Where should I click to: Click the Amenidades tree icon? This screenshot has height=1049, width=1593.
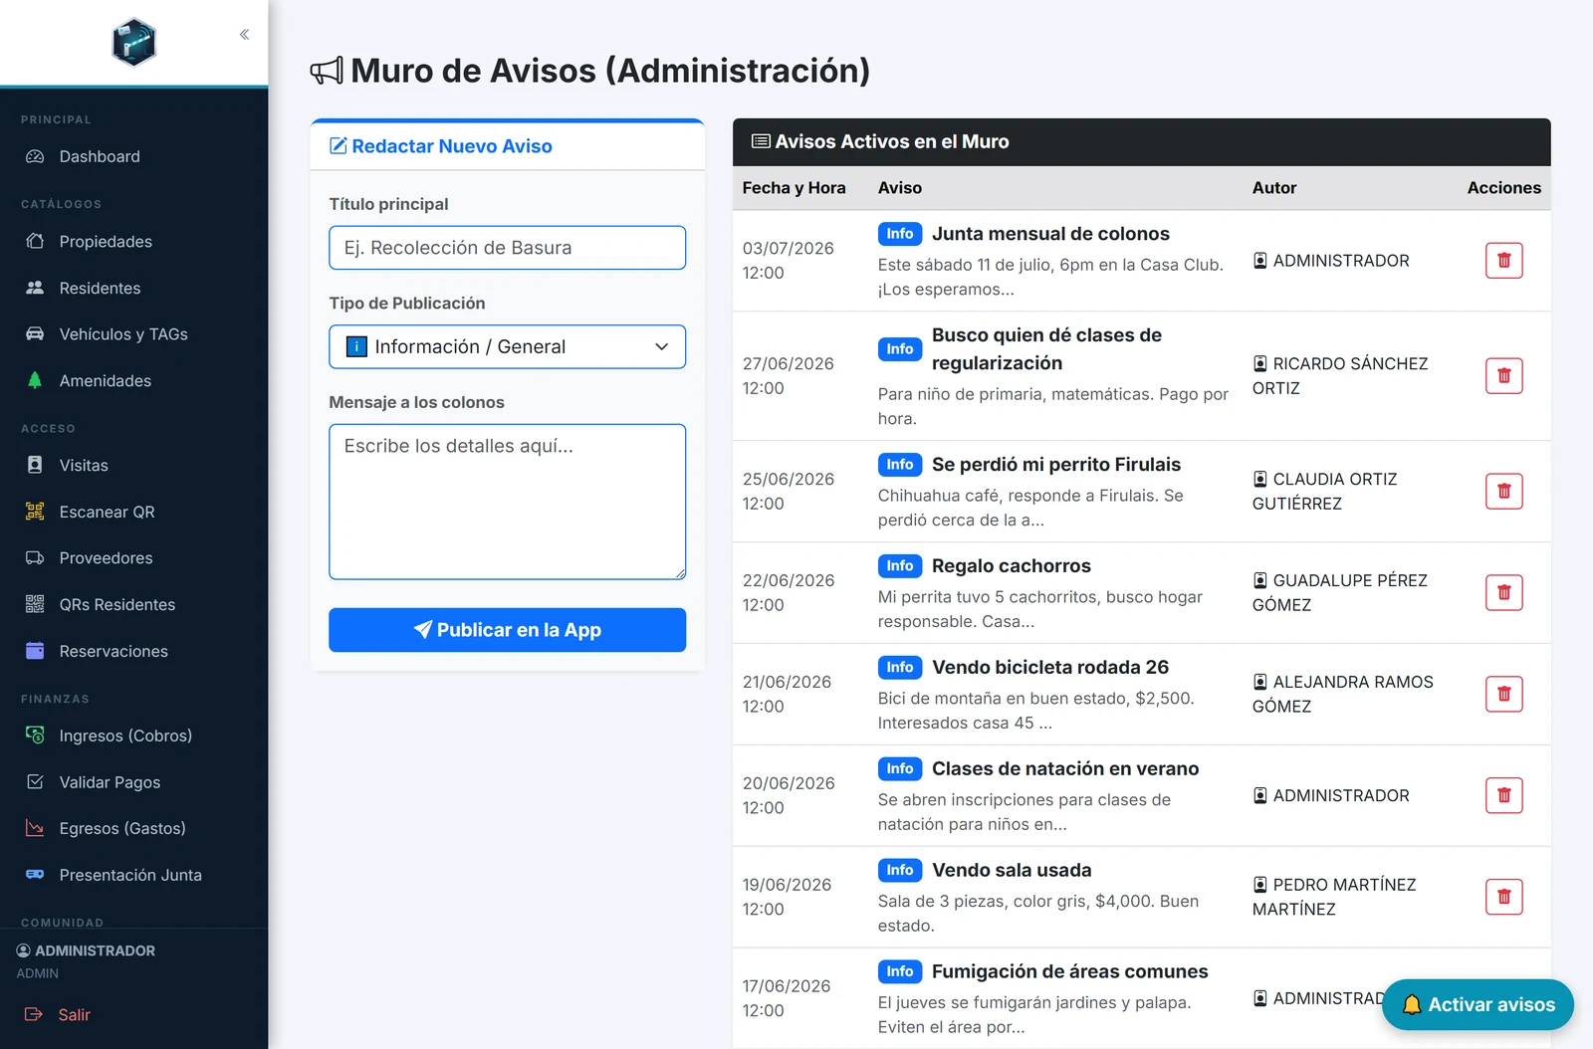tap(35, 380)
